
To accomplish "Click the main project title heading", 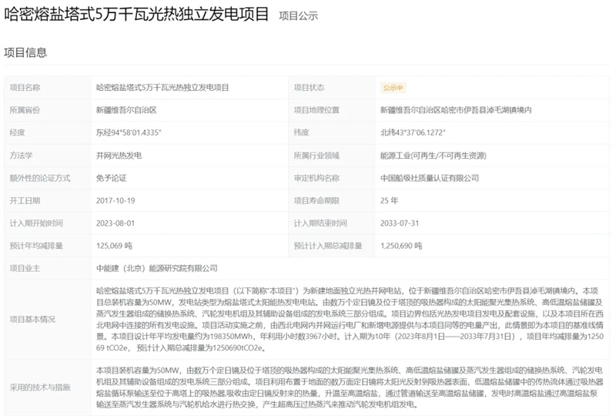I will coord(137,14).
